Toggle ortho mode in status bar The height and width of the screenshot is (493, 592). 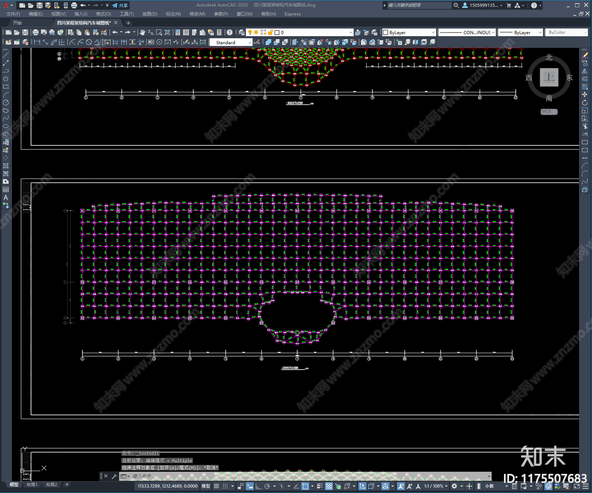[258, 486]
